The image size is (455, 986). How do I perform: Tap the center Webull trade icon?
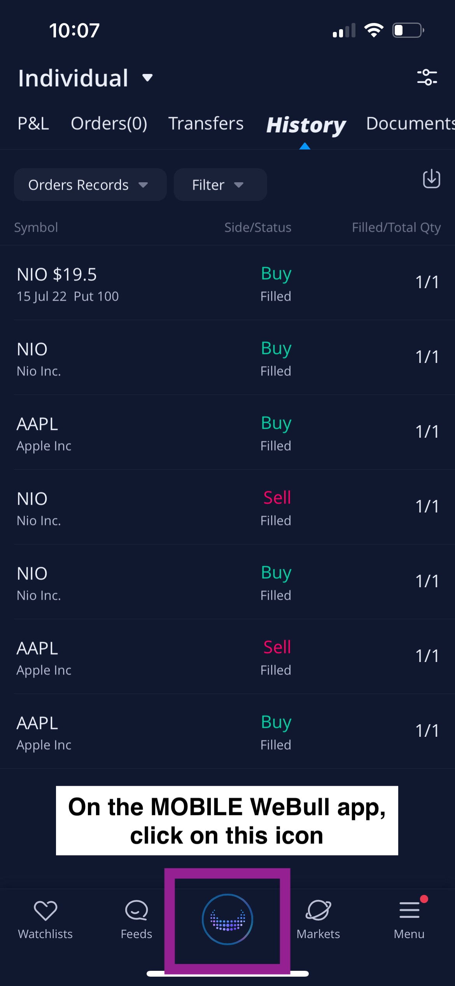pyautogui.click(x=227, y=919)
